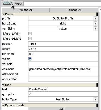Screen dimensions: 101x110
Task: Click the APPLY button
Action: coord(8,3)
